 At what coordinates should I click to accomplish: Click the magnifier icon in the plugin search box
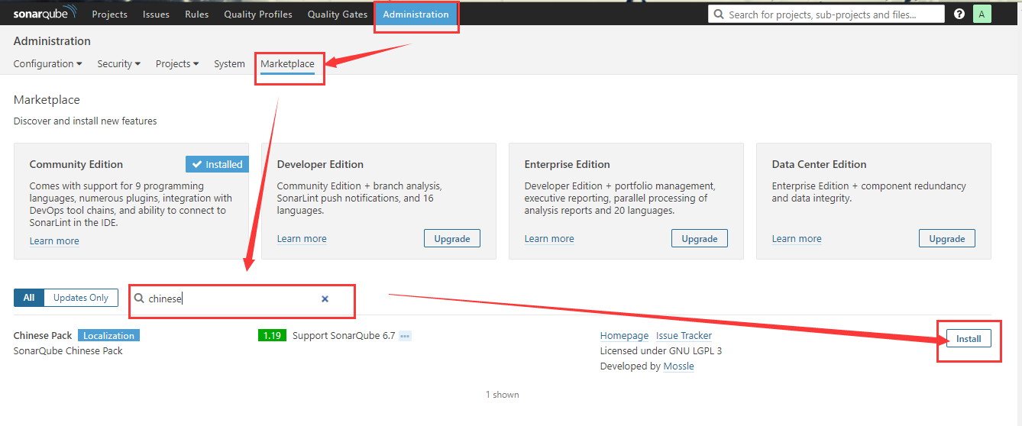[x=139, y=299]
